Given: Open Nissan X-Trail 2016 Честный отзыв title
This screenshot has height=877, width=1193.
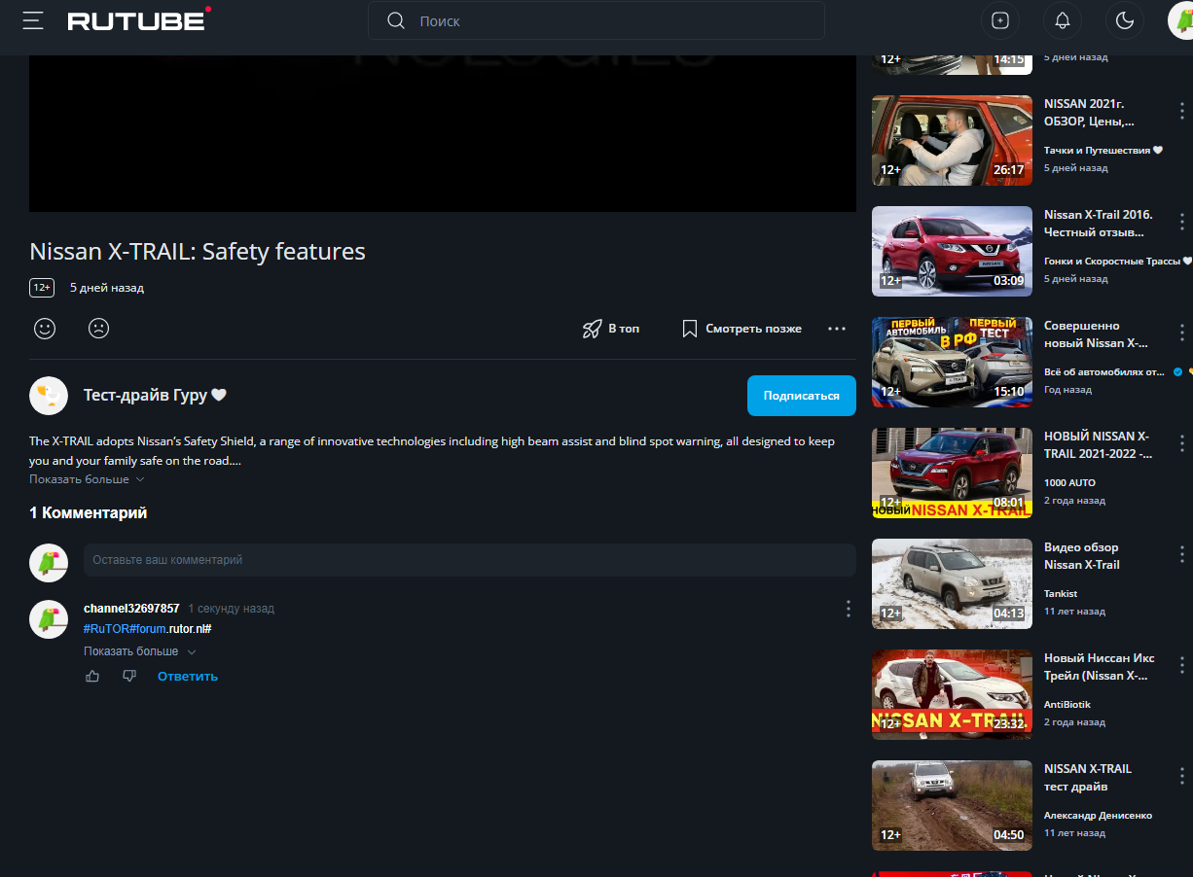Looking at the screenshot, I should point(1098,224).
